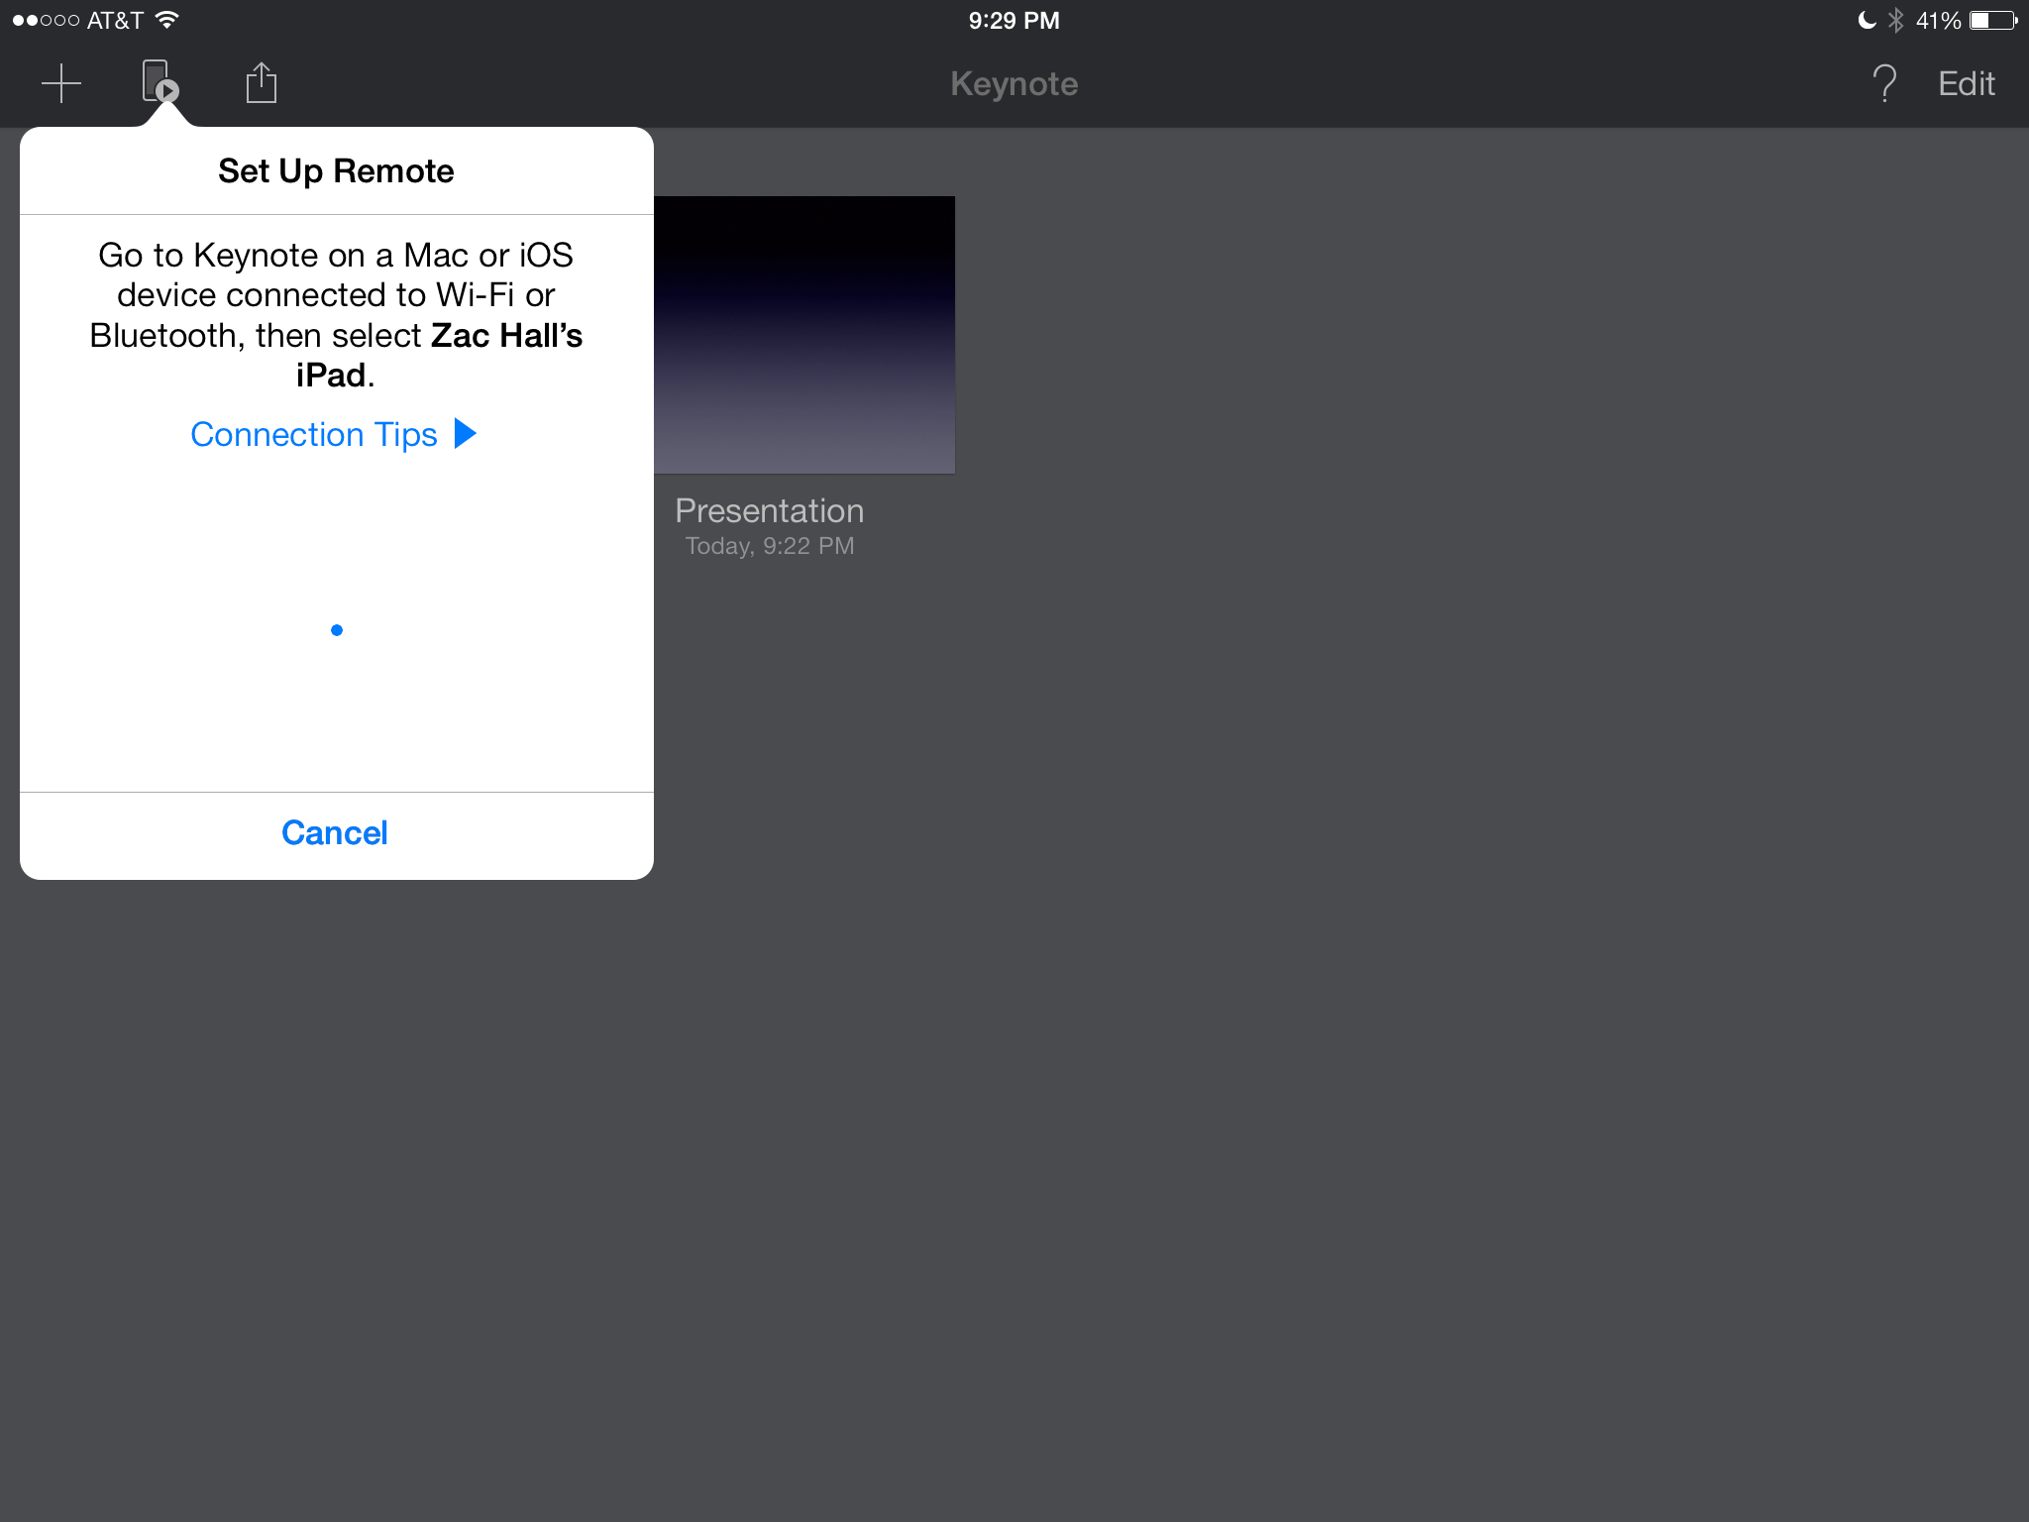The image size is (2029, 1522).
Task: Open the Share icon in toolbar
Action: pos(262,83)
